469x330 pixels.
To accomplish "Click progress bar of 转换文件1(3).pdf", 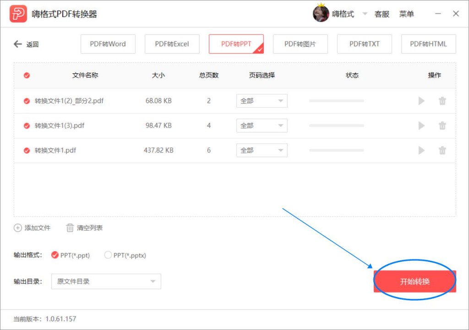I will 337,126.
